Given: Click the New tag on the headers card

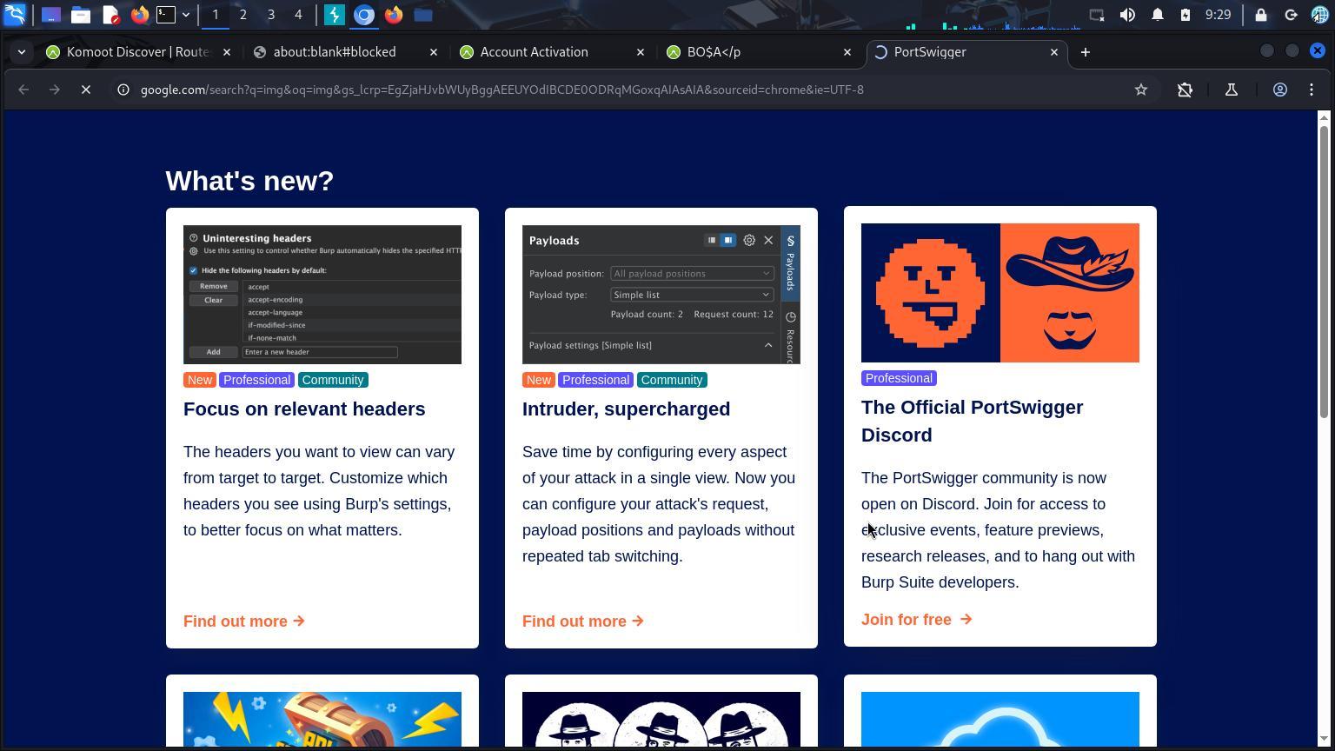Looking at the screenshot, I should click(x=200, y=380).
